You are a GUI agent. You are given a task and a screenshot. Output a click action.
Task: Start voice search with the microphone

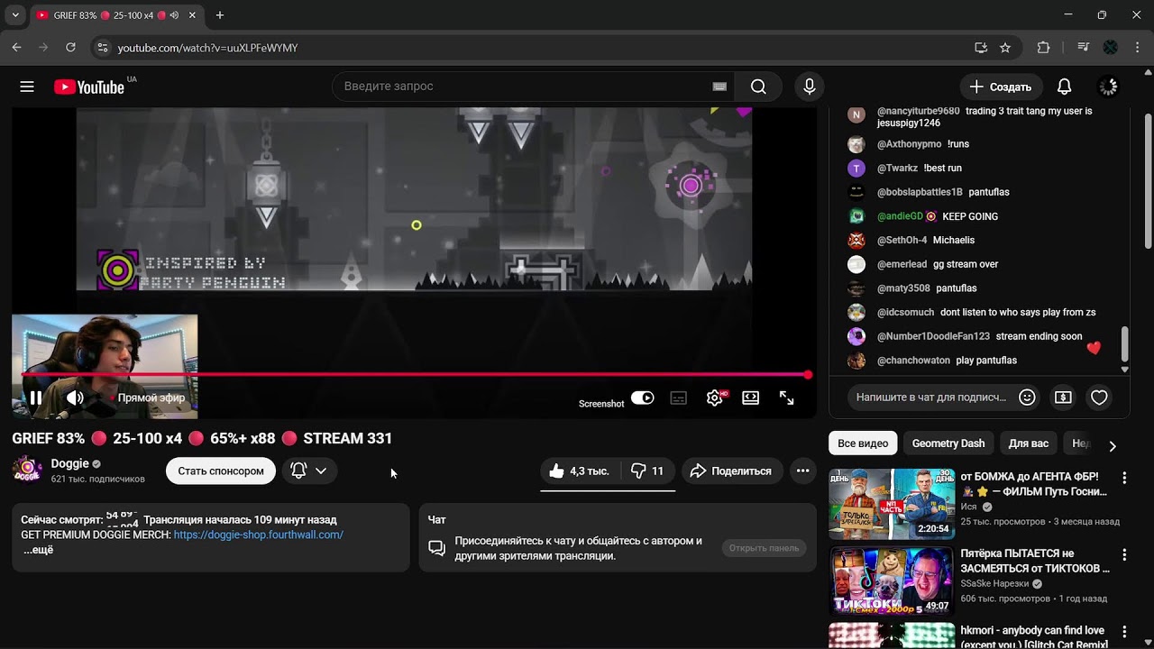[810, 87]
